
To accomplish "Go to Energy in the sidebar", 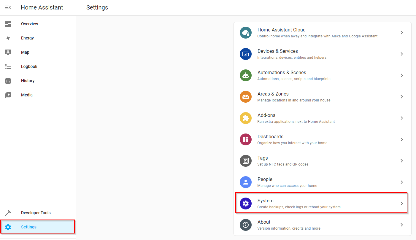I will coord(38,38).
